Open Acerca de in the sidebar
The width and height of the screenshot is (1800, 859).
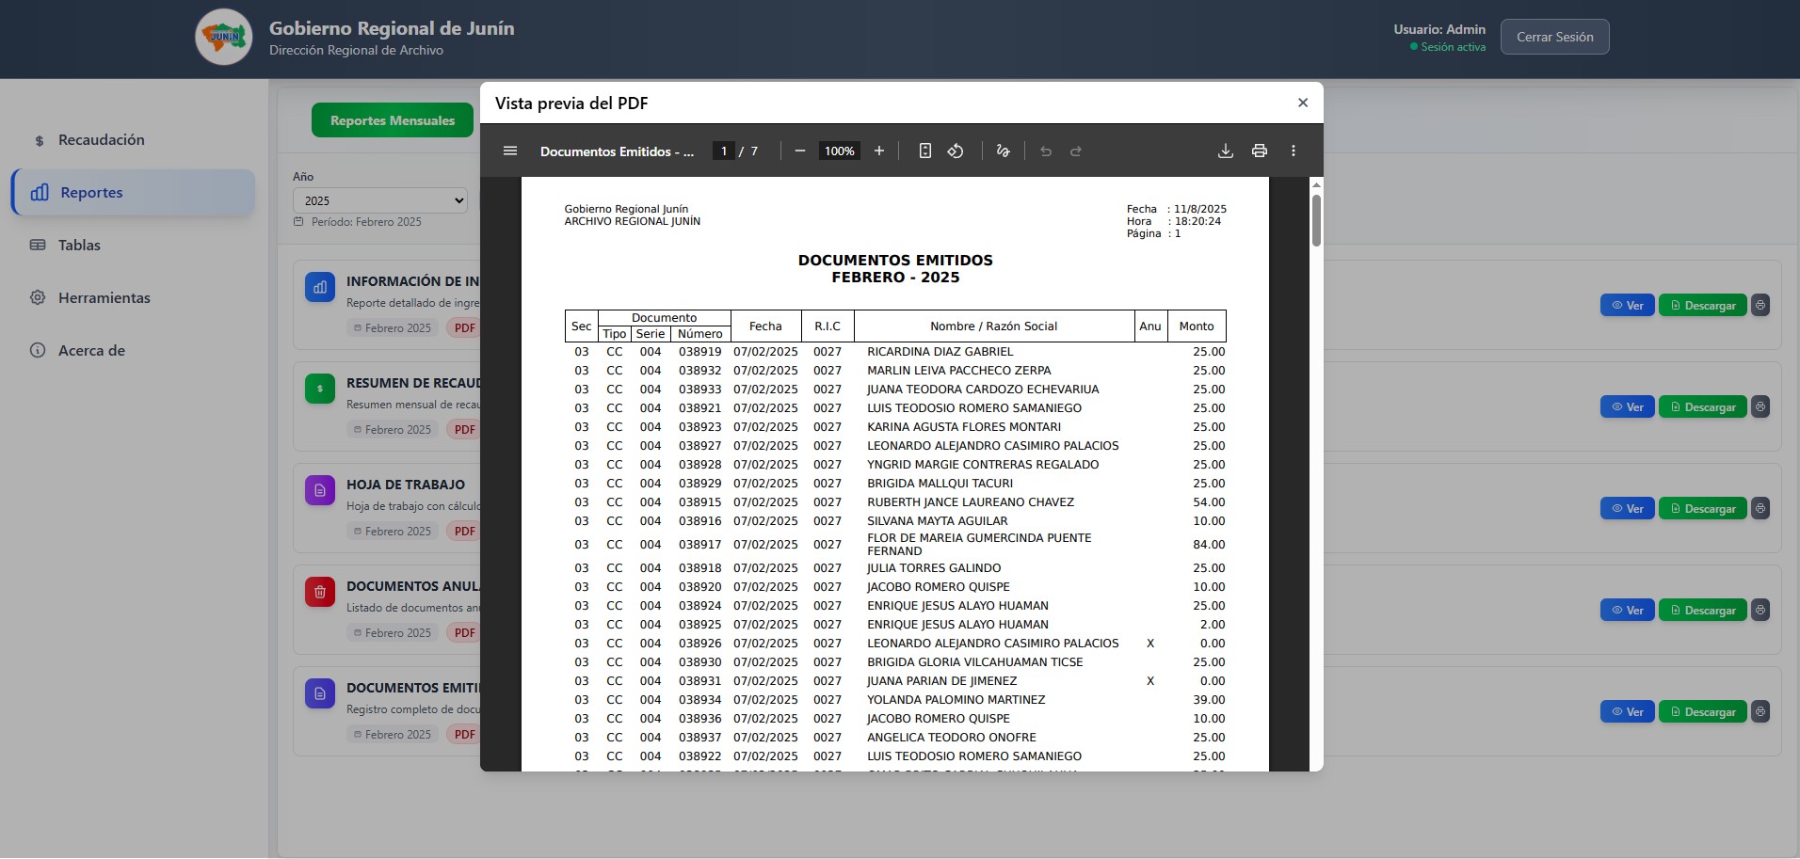click(132, 350)
